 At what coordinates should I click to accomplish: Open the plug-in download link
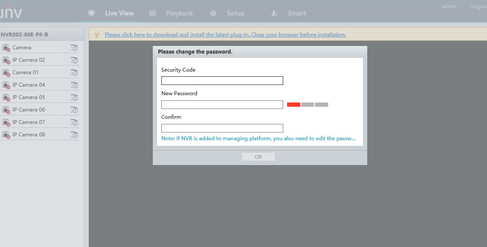coord(225,35)
